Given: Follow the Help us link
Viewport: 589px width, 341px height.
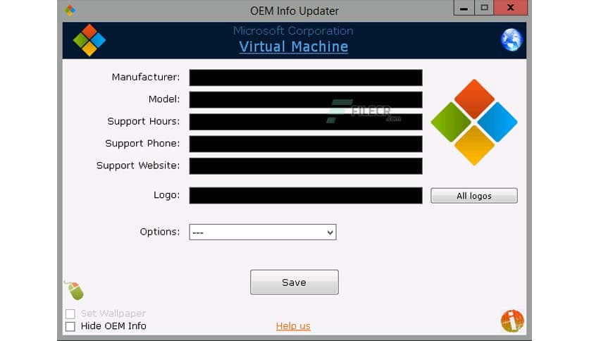Looking at the screenshot, I should tap(293, 326).
